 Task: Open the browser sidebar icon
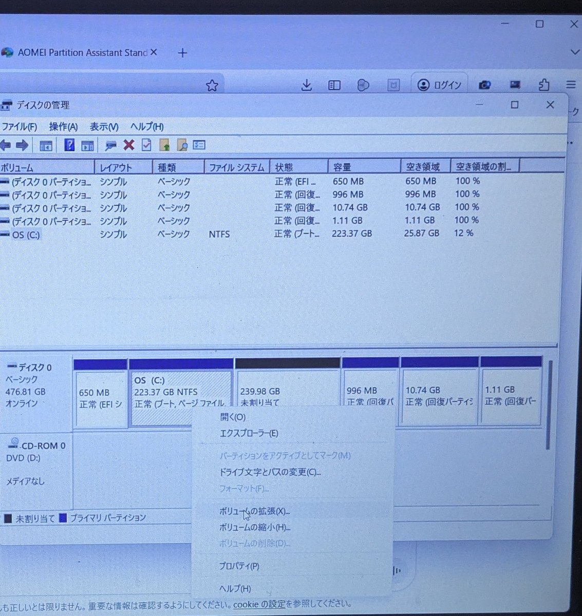click(x=334, y=85)
